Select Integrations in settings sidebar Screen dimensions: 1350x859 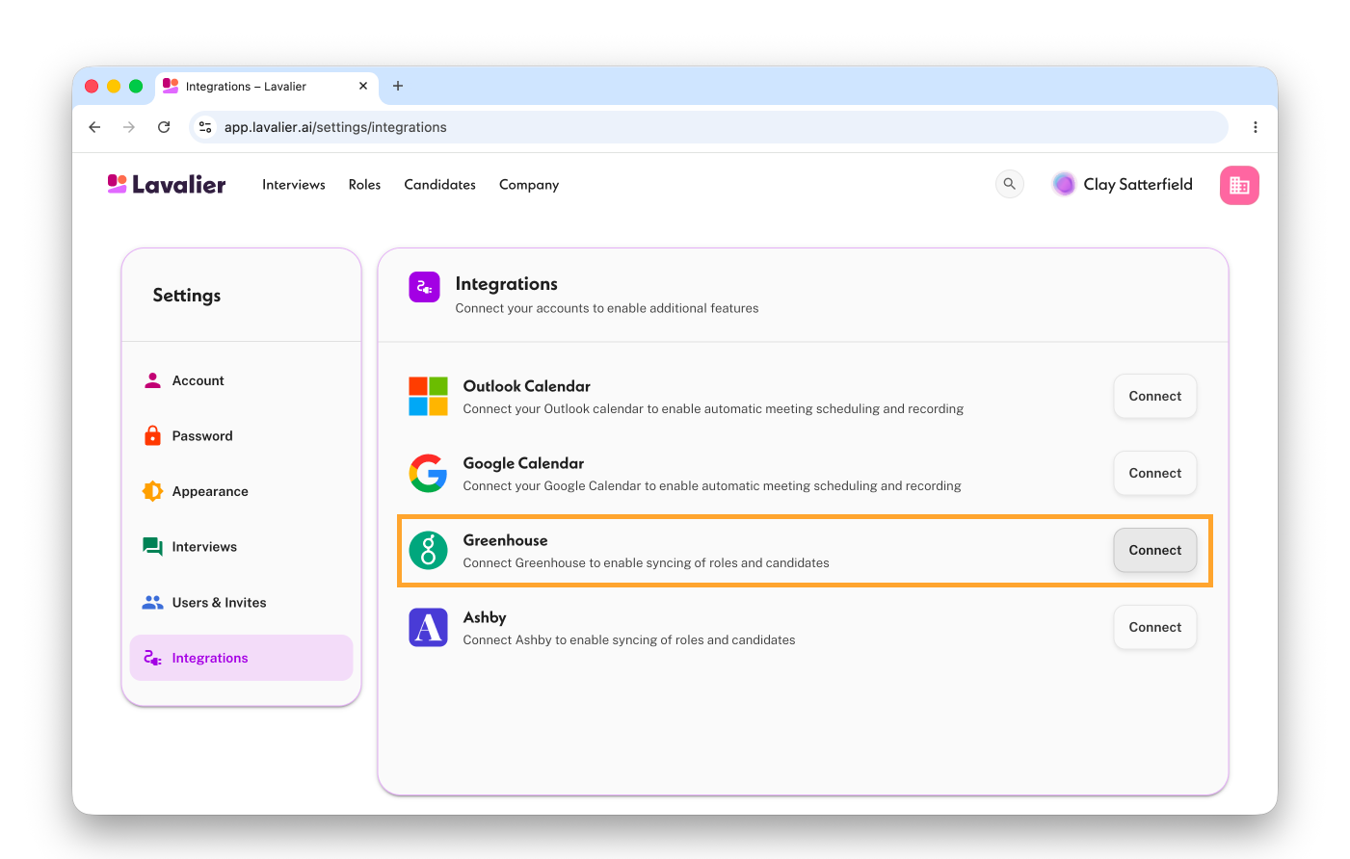pyautogui.click(x=241, y=658)
